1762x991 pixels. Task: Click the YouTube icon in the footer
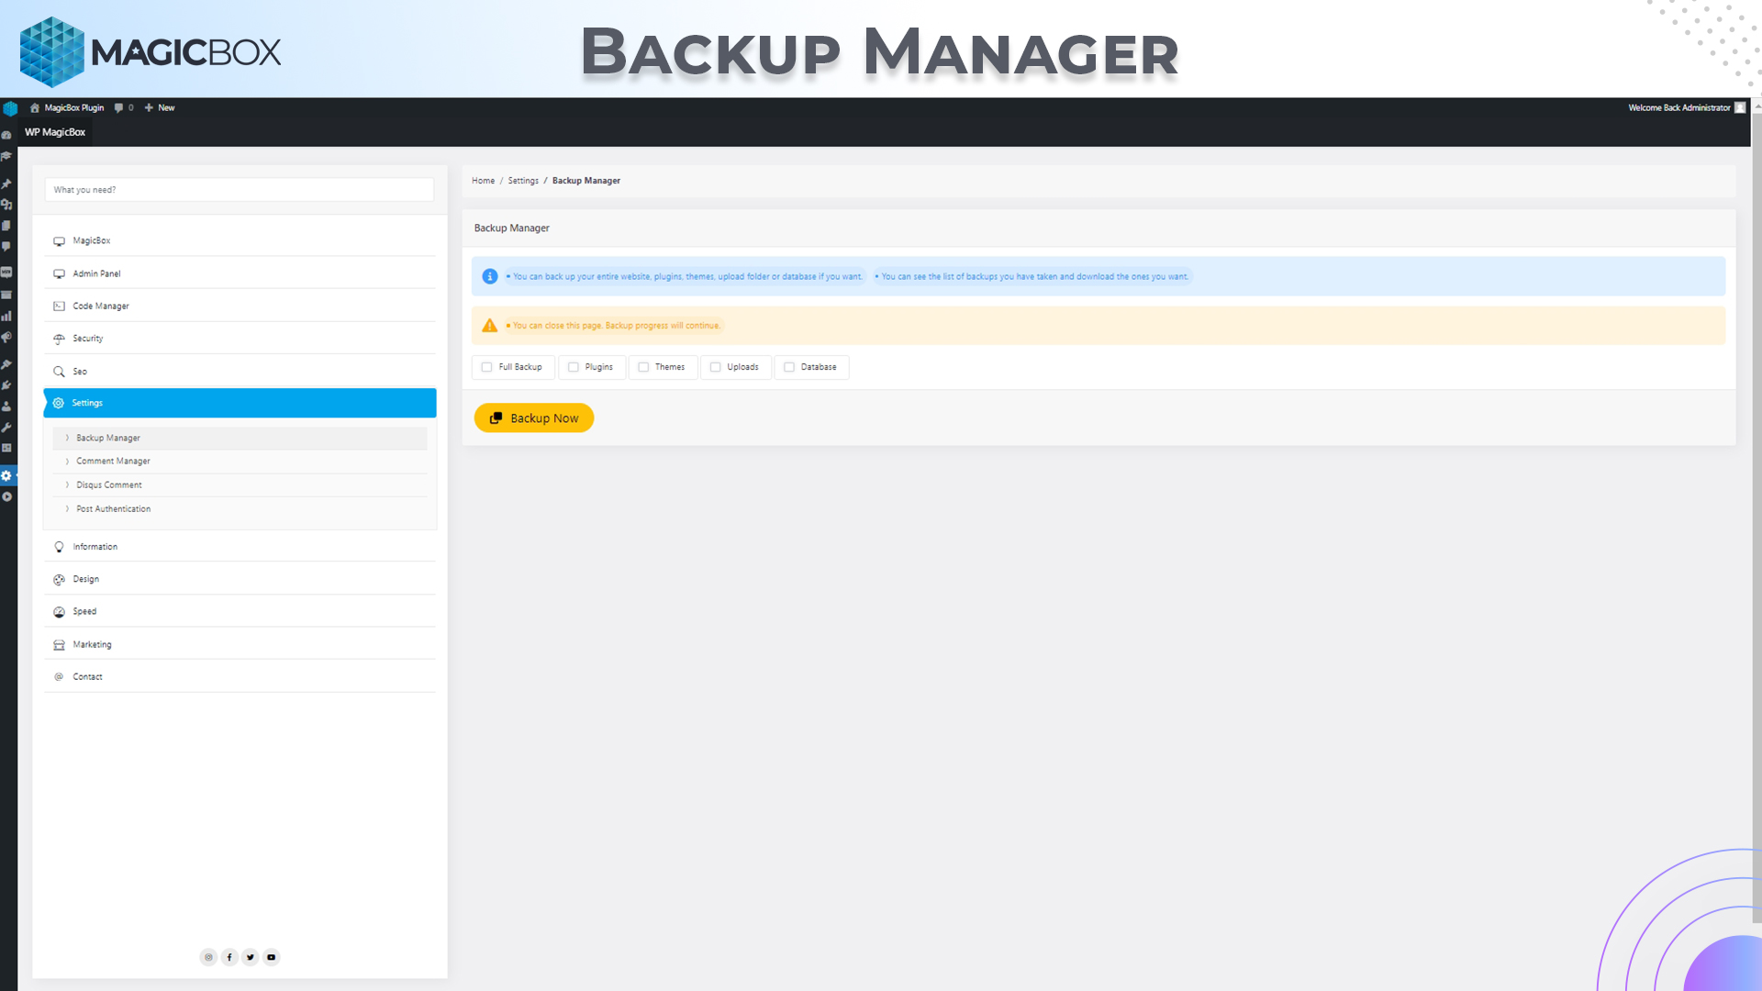(272, 957)
